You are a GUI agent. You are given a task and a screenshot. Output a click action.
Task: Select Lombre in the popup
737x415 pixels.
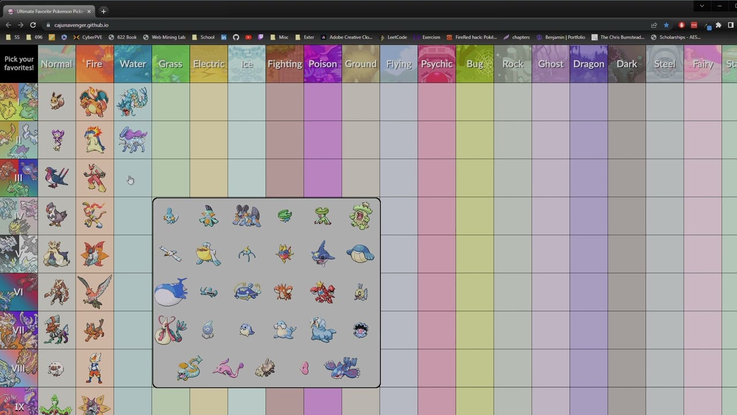(322, 216)
